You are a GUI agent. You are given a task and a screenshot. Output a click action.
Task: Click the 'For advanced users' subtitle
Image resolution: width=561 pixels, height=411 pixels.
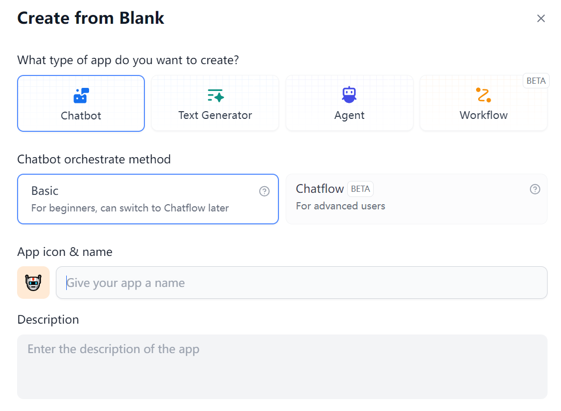(x=341, y=206)
